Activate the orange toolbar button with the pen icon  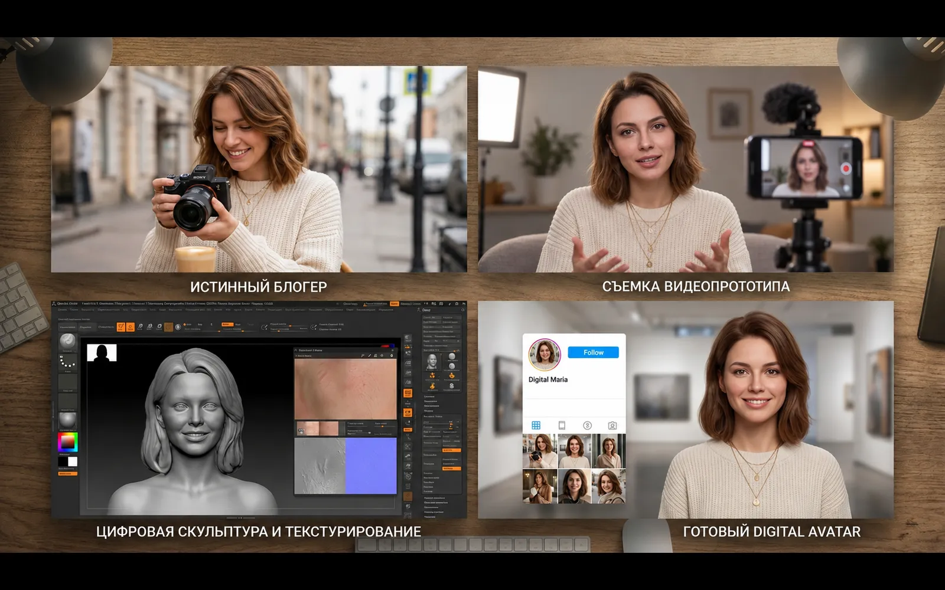pyautogui.click(x=120, y=326)
